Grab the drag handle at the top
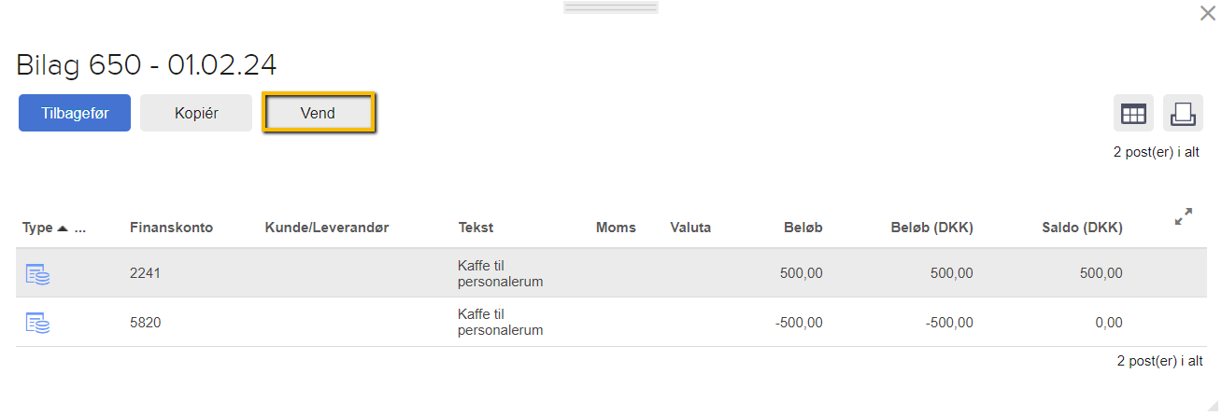This screenshot has width=1222, height=415. (611, 7)
